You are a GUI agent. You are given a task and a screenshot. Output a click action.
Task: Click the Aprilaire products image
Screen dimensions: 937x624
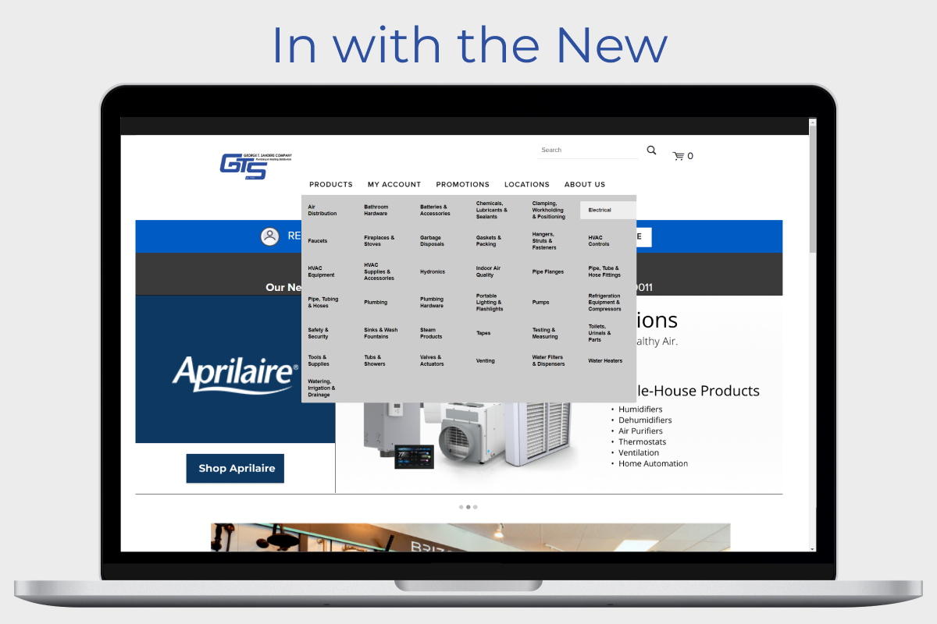click(466, 437)
